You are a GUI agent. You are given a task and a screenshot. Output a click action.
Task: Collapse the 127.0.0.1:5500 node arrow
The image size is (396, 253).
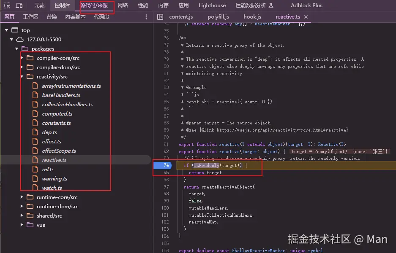pyautogui.click(x=11, y=40)
